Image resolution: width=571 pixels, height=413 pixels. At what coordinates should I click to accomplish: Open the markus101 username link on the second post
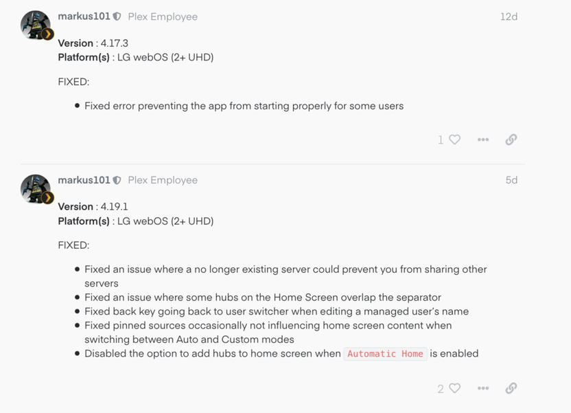[84, 180]
